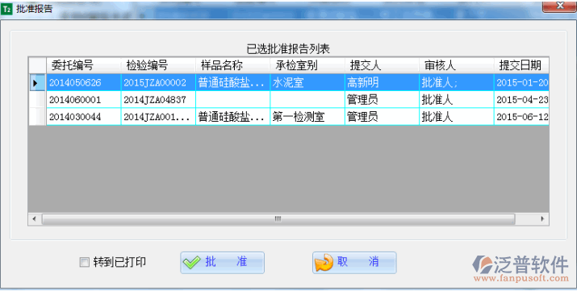Image resolution: width=577 pixels, height=291 pixels.
Task: Select the 第一检测室 cell in third row
Action: click(x=307, y=117)
